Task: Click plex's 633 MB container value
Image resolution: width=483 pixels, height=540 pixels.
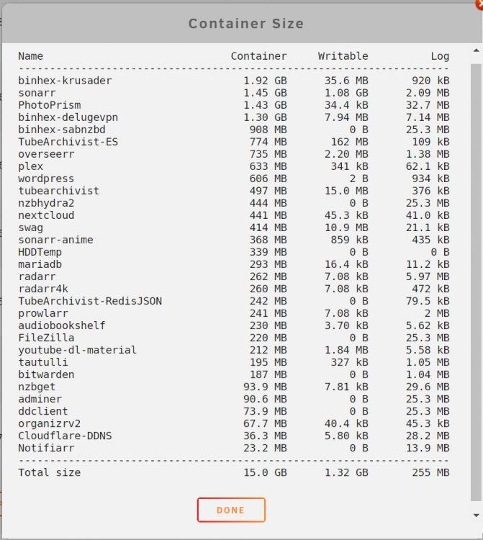Action: 268,166
